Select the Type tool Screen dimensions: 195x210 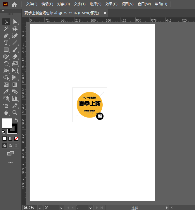point(6,43)
